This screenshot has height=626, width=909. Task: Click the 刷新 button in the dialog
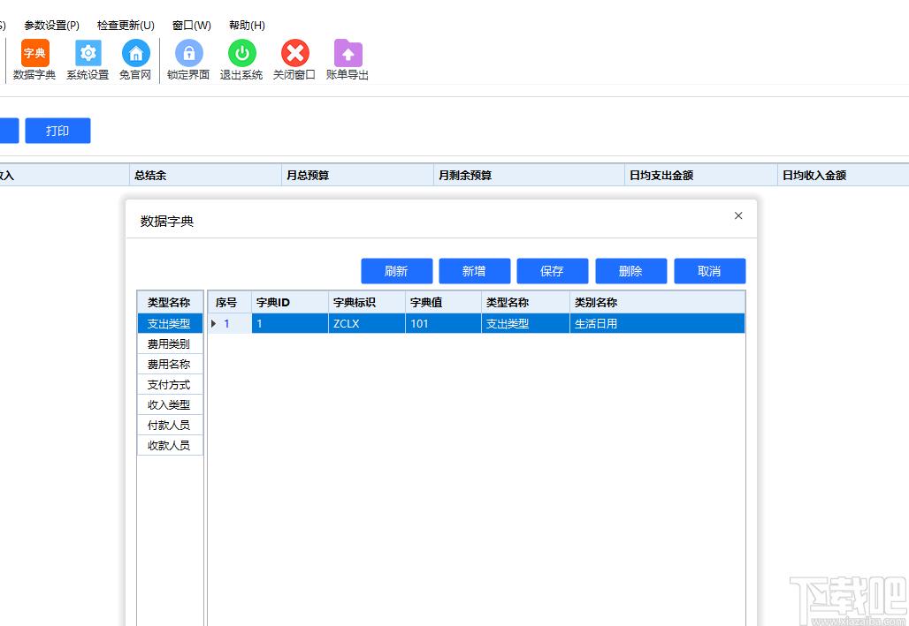point(396,271)
